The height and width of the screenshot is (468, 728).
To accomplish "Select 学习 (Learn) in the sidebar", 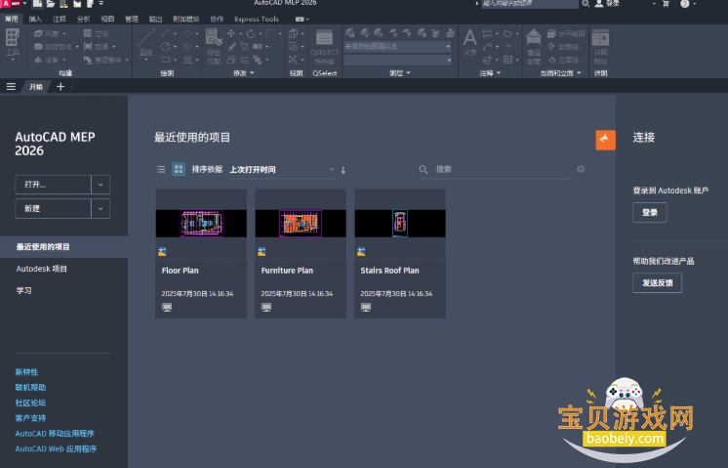I will click(24, 290).
